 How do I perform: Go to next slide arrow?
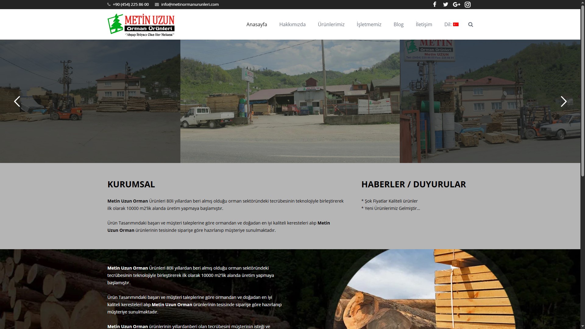(563, 101)
